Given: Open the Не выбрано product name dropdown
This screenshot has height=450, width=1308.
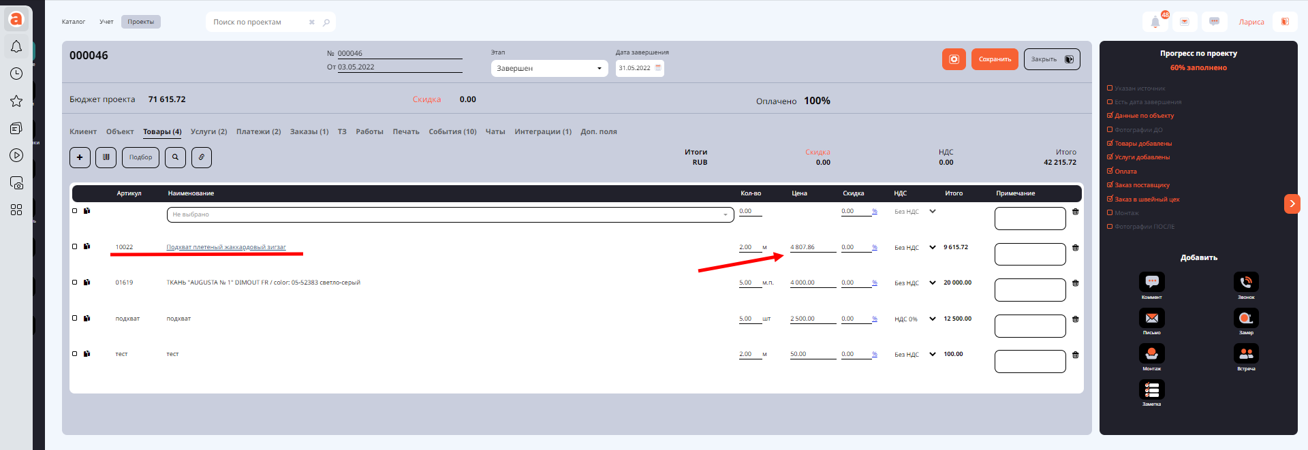Looking at the screenshot, I should pyautogui.click(x=450, y=214).
